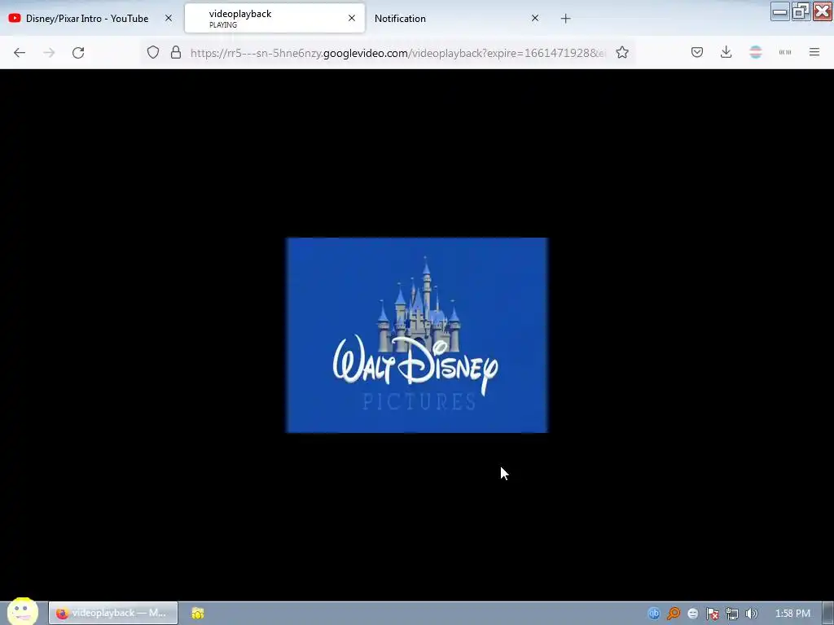Image resolution: width=834 pixels, height=625 pixels.
Task: Open the qBittorrent tray icon
Action: point(654,614)
